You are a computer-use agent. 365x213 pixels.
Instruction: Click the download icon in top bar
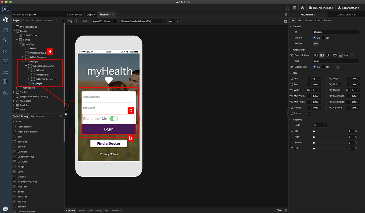302,8
